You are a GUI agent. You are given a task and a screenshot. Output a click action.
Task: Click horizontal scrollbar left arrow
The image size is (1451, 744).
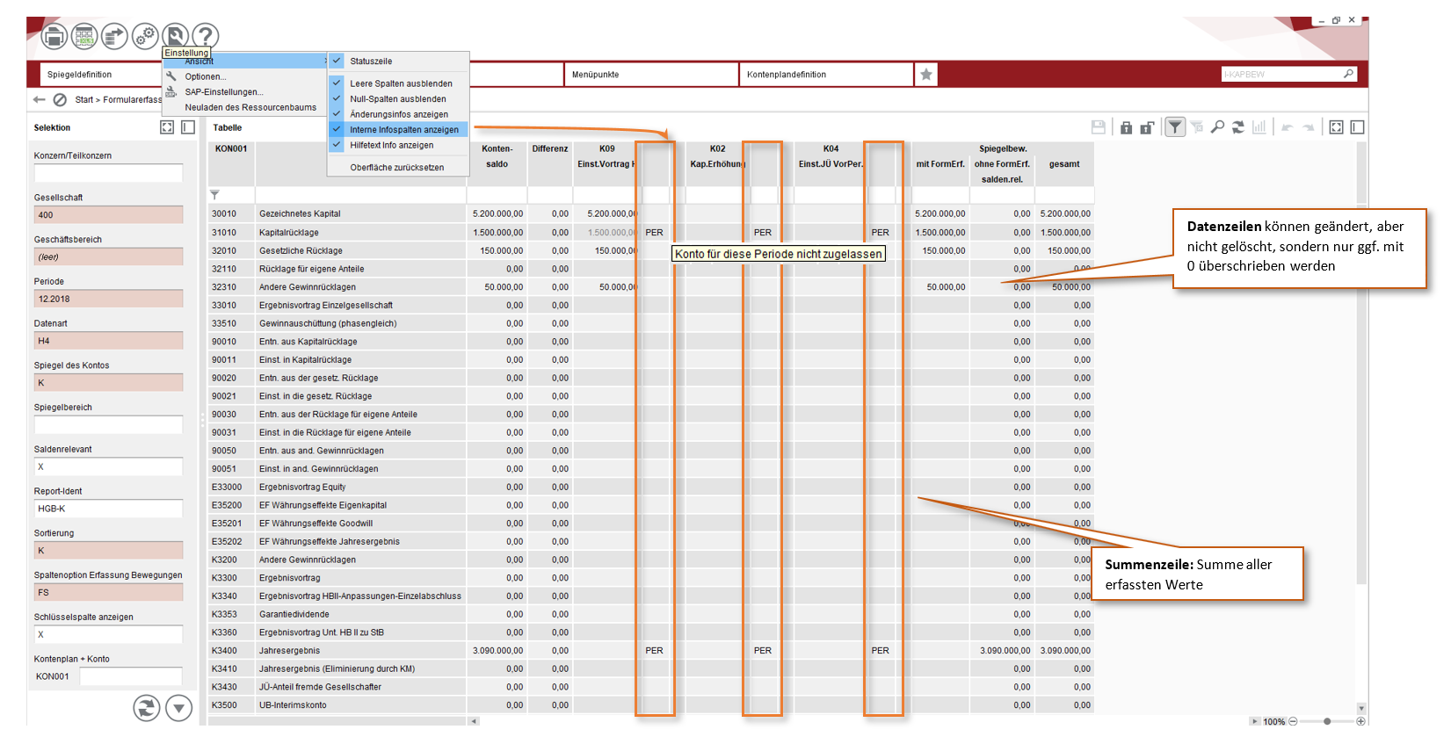coord(474,721)
